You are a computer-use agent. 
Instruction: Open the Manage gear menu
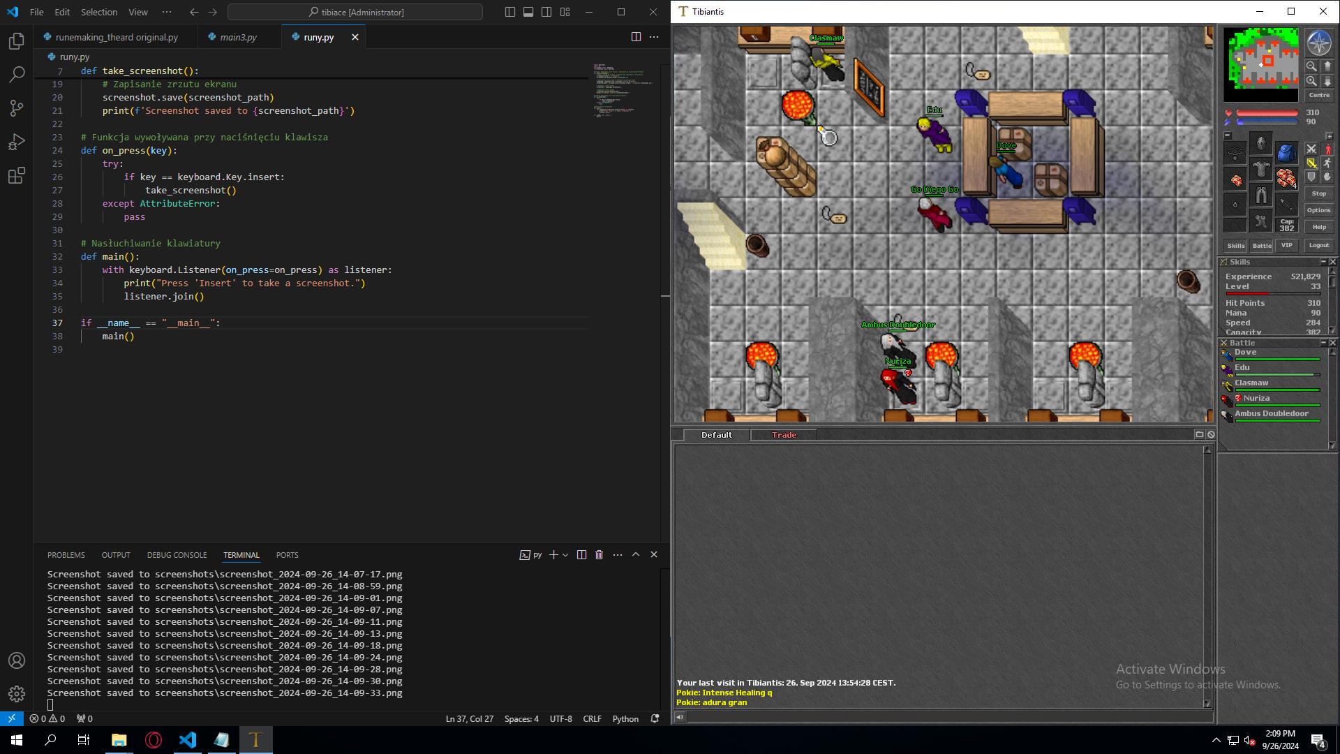tap(17, 694)
